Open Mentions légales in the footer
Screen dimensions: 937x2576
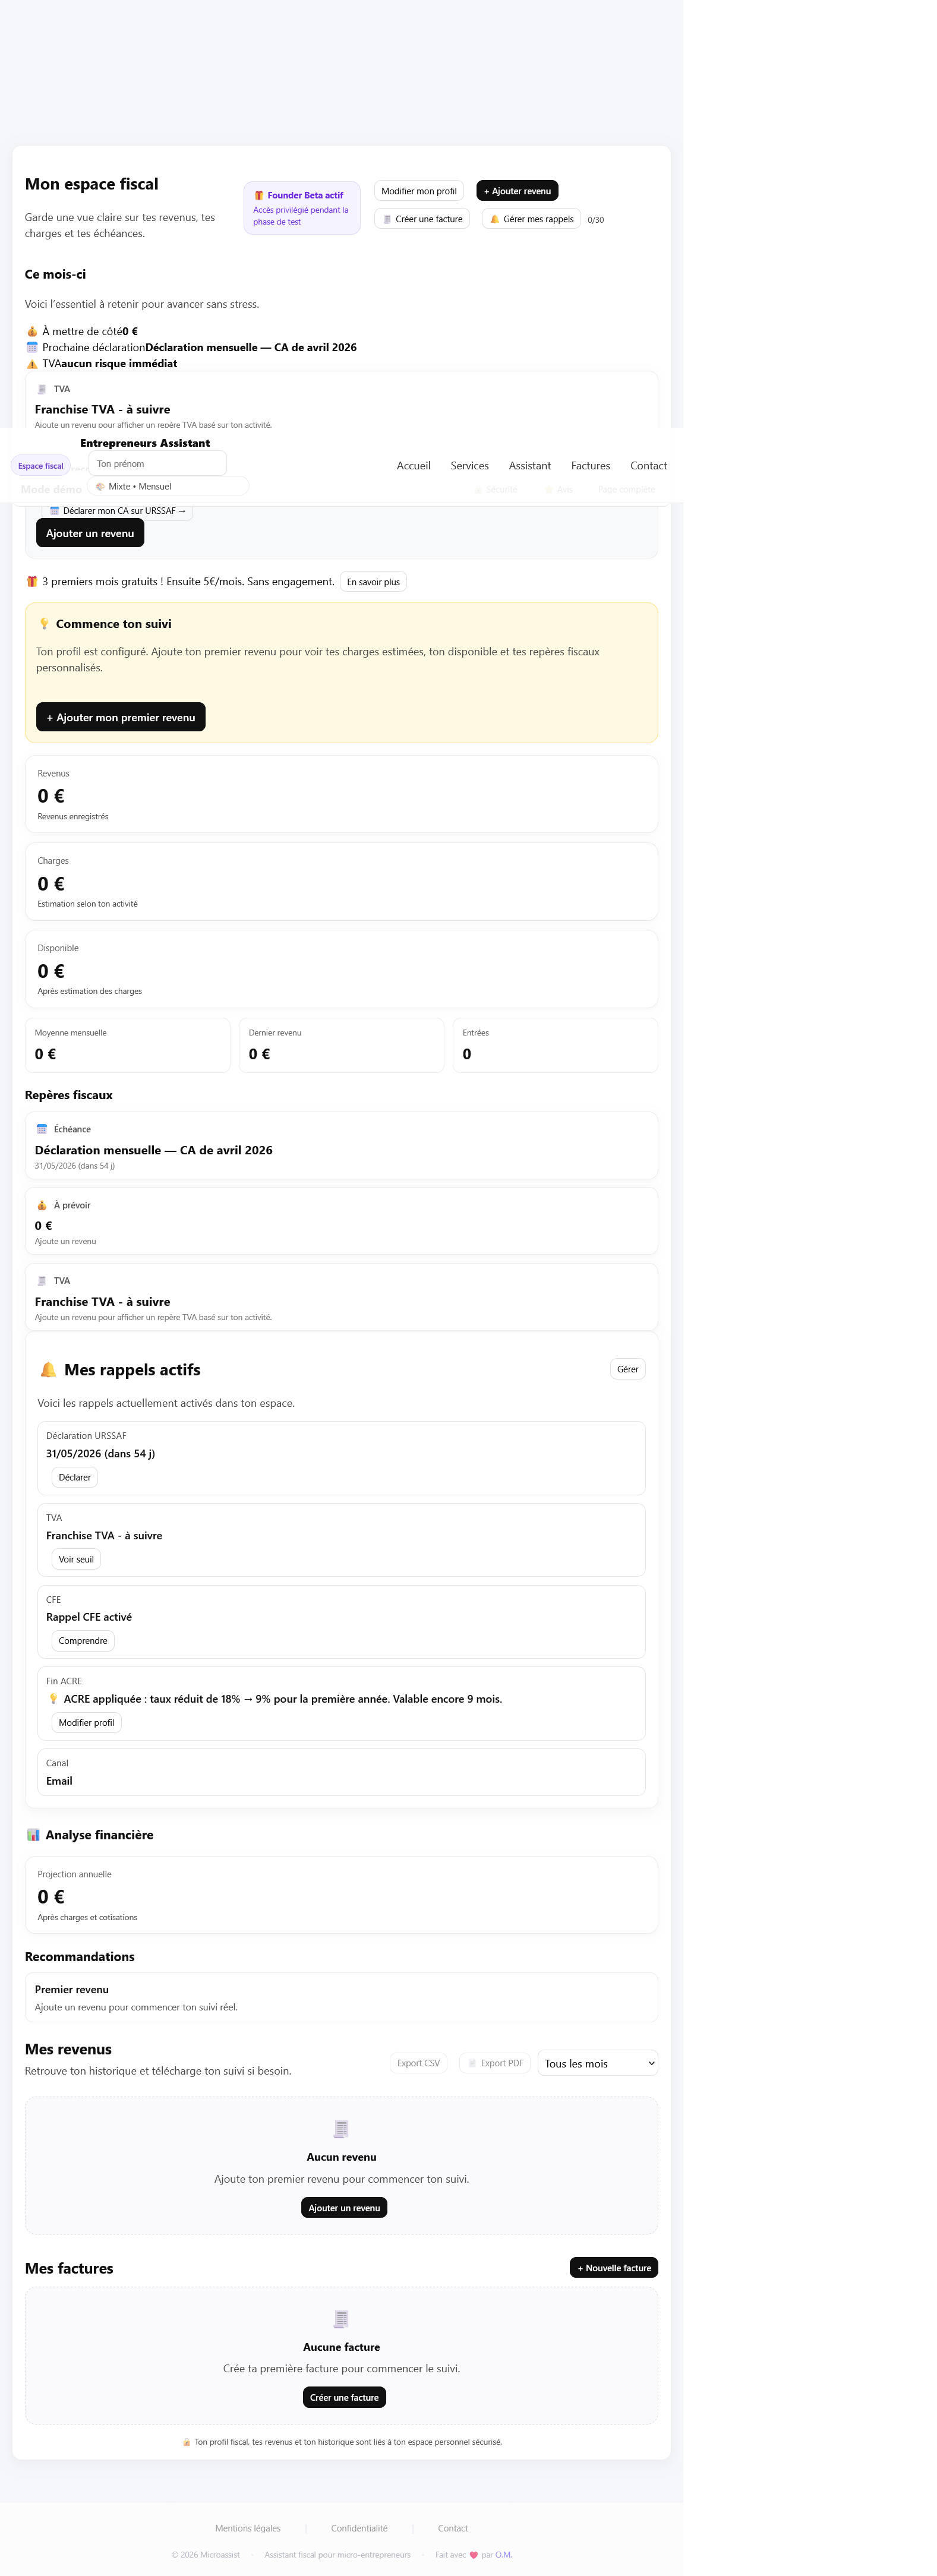248,2528
